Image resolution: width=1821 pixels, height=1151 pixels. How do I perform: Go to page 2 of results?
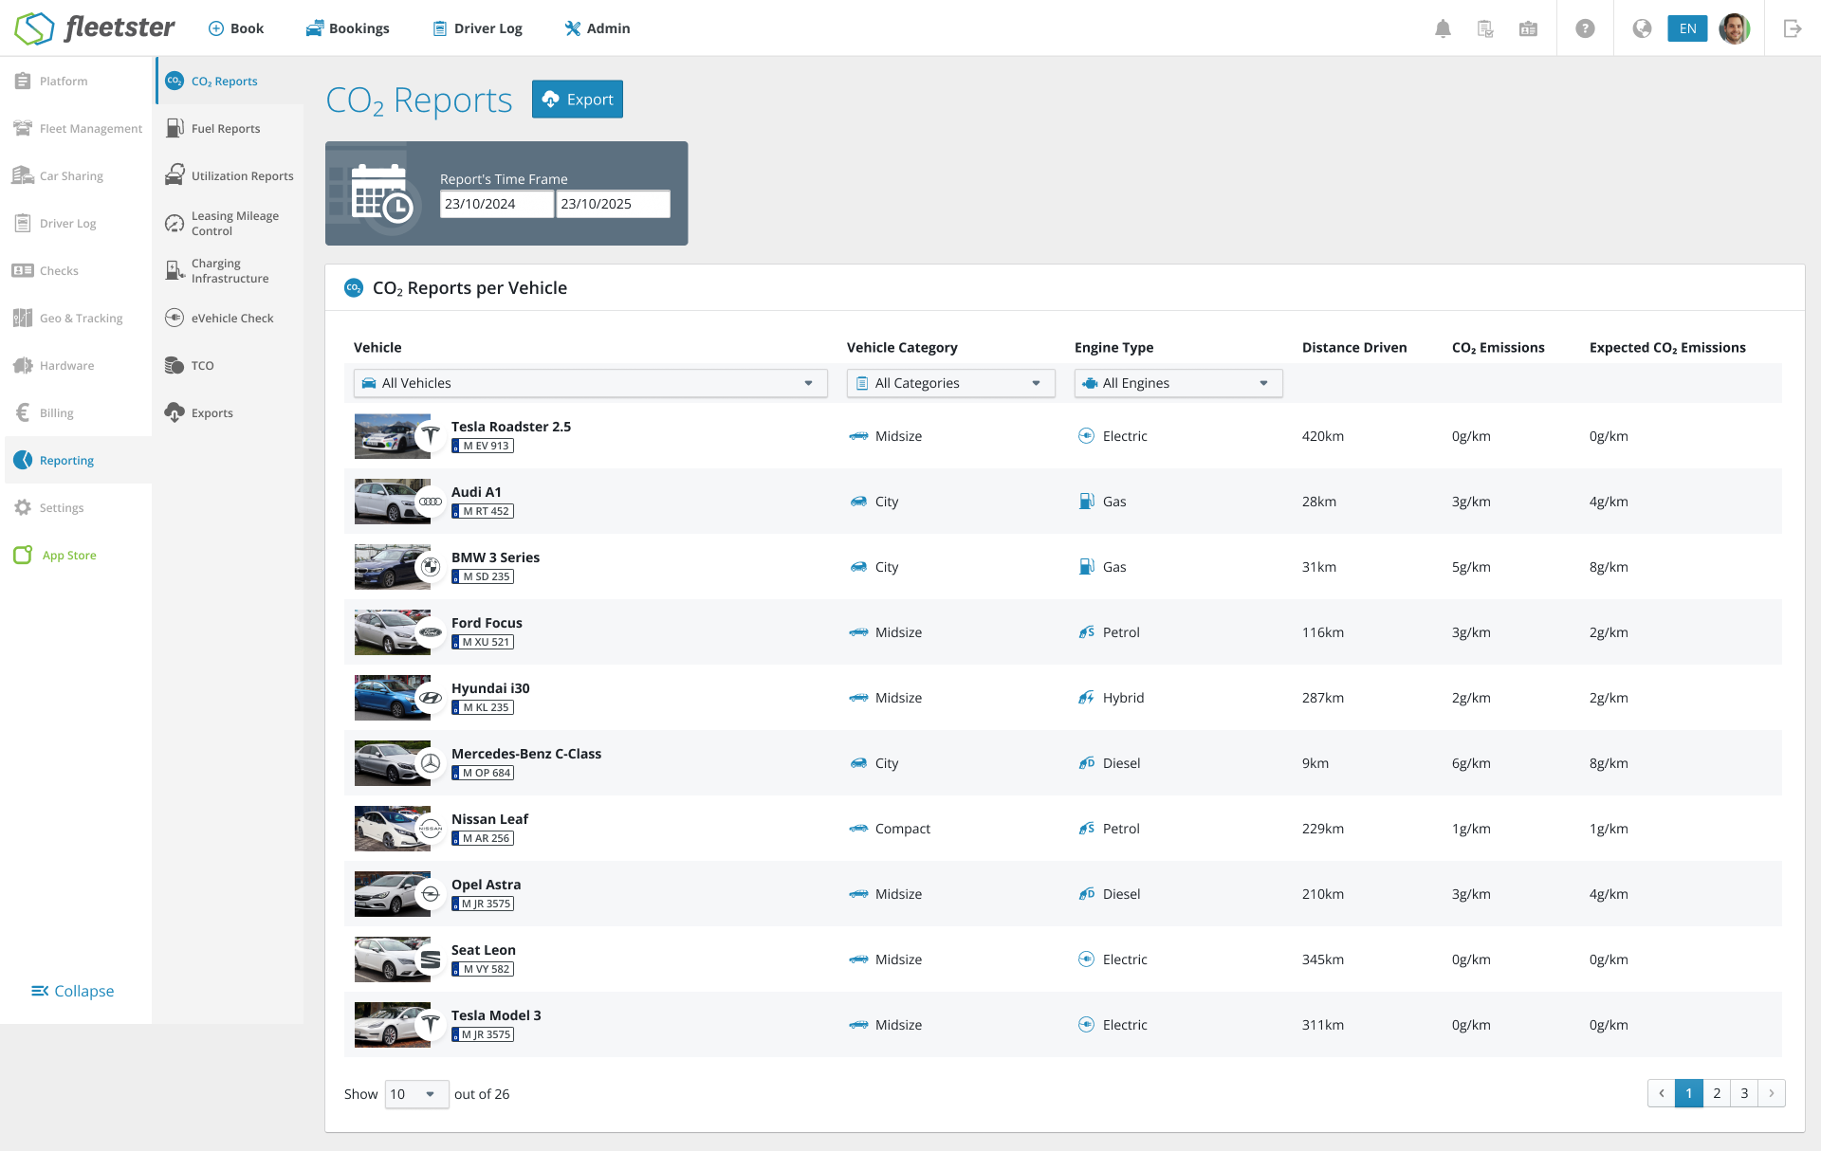[1717, 1093]
